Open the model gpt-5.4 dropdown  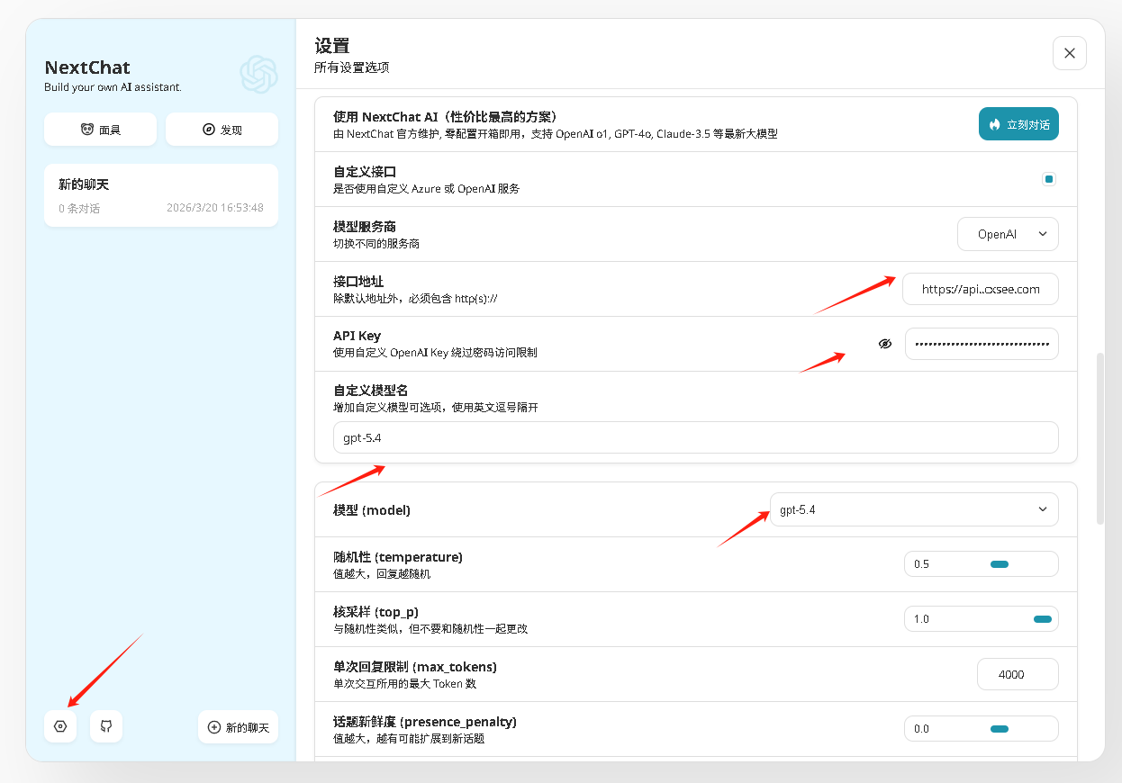pyautogui.click(x=913, y=509)
